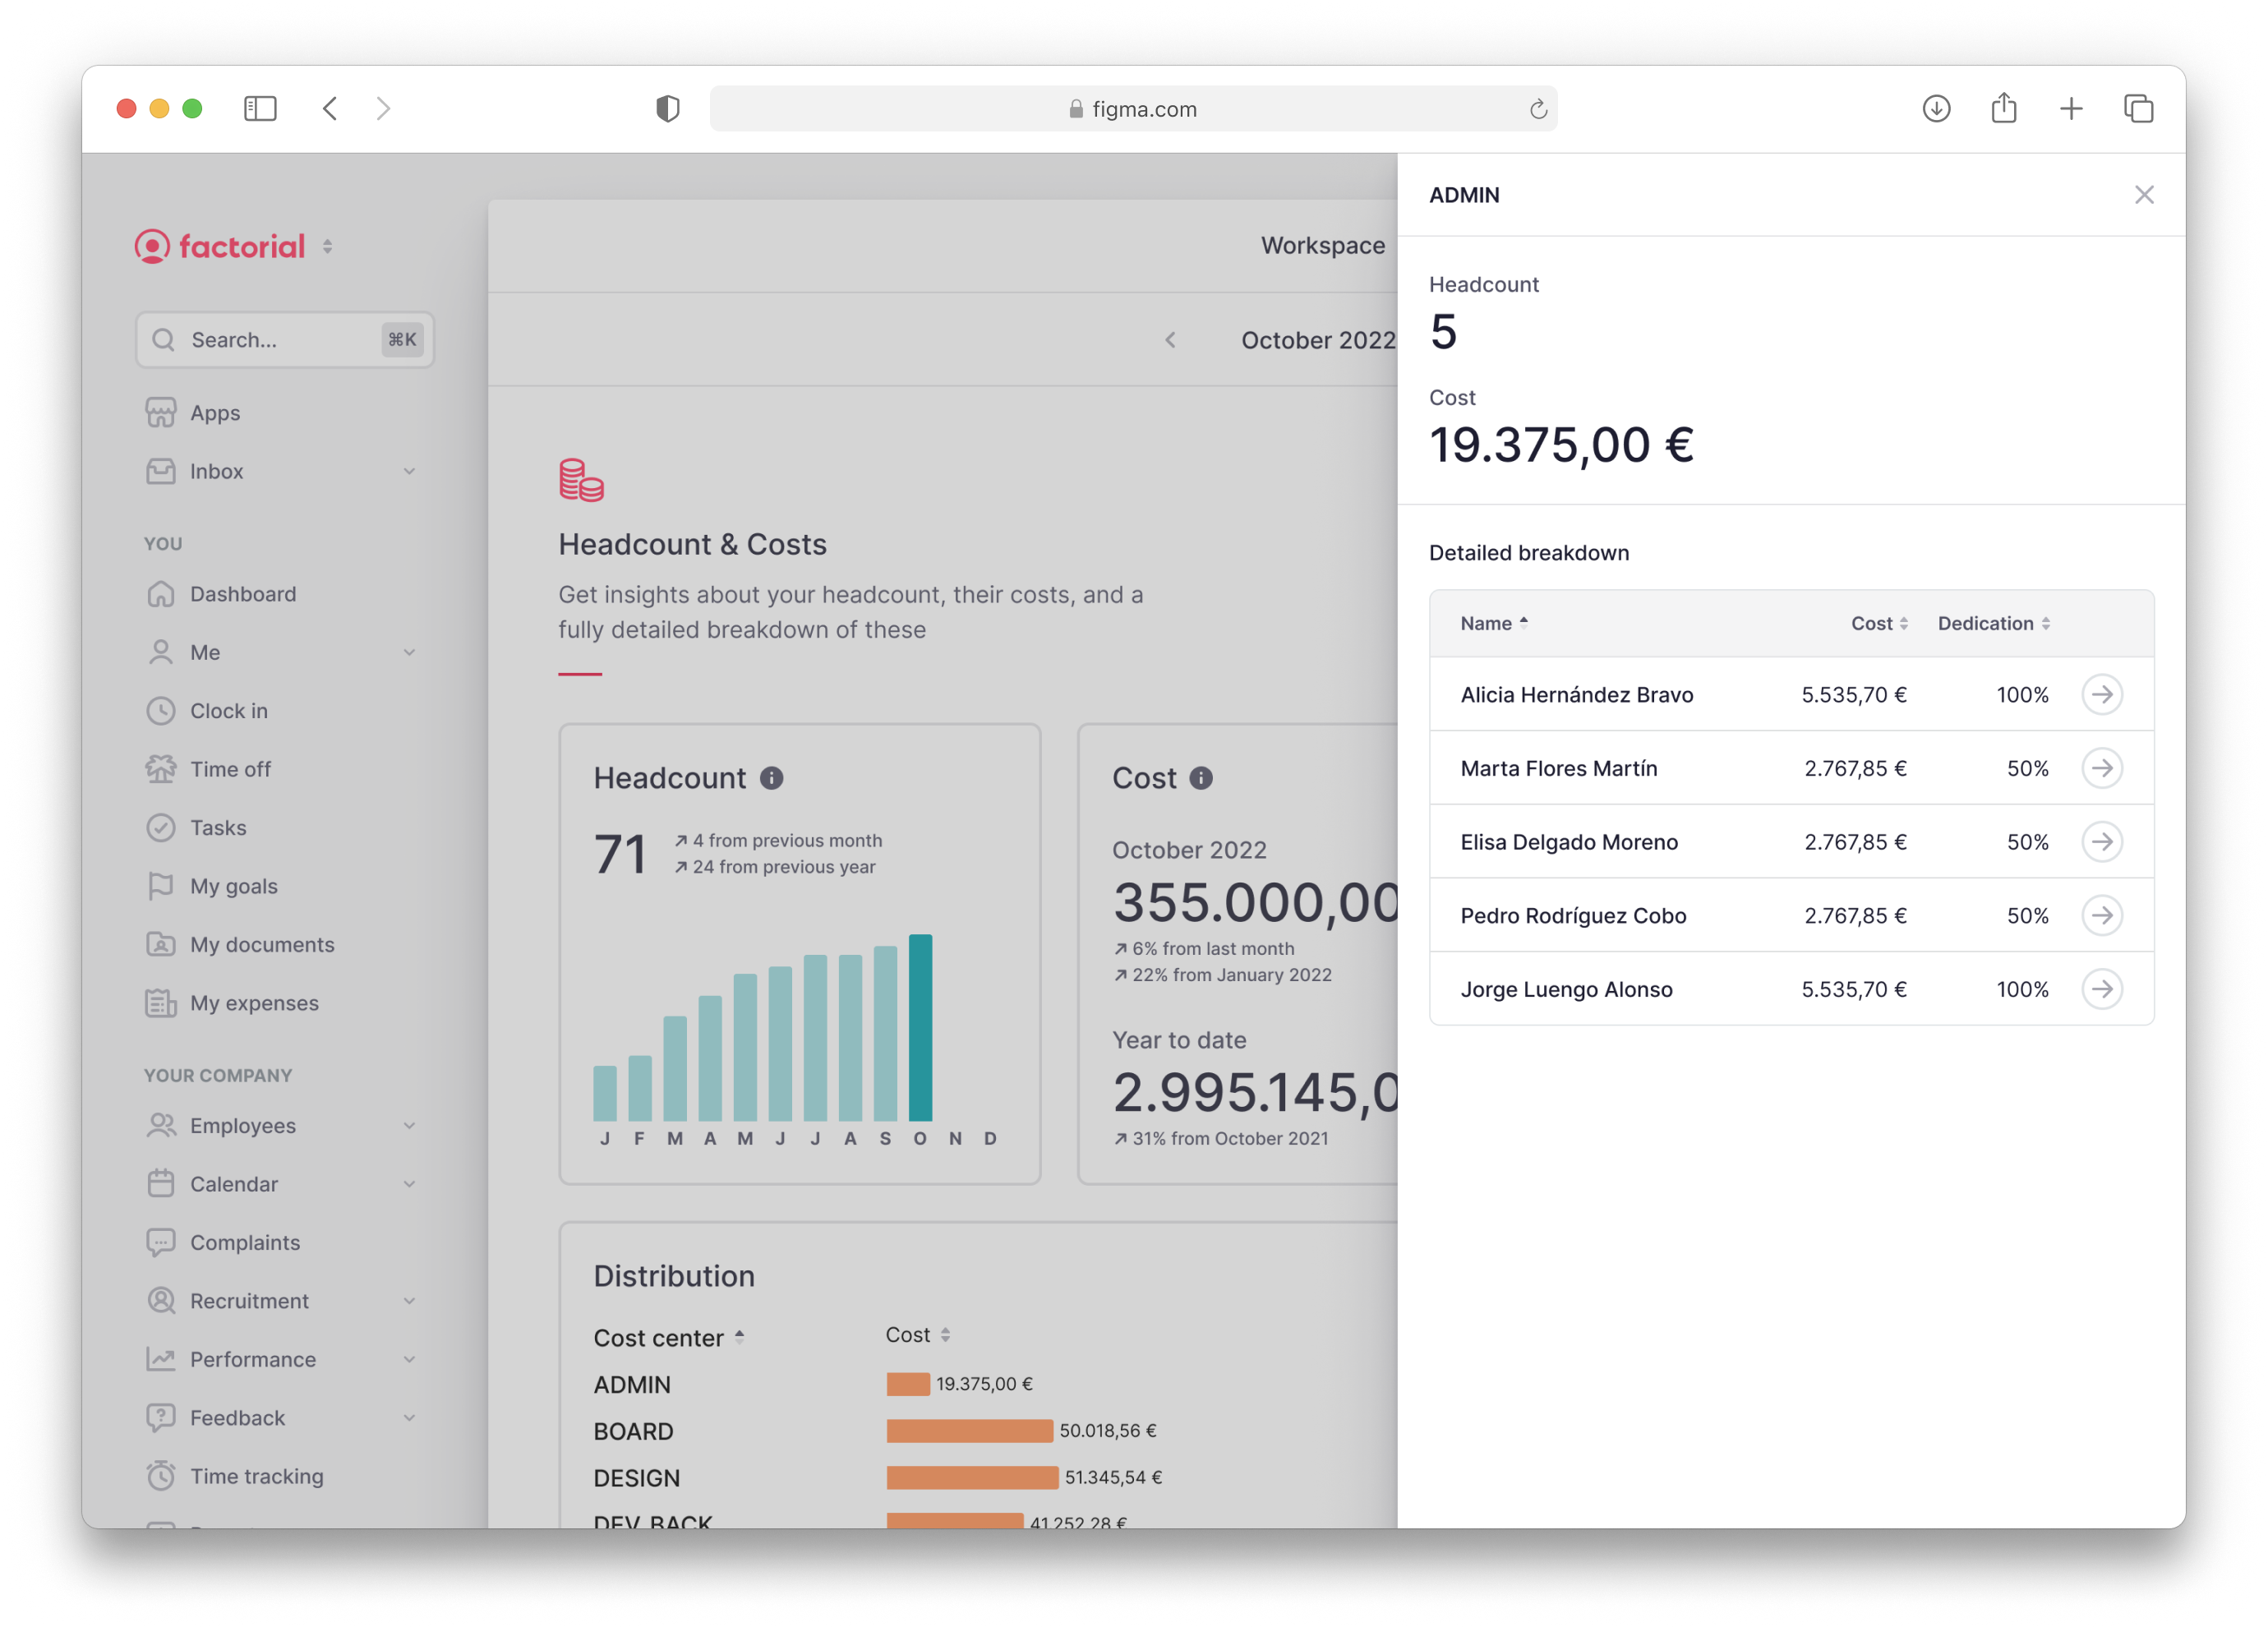Click the Headcount info icon

click(771, 778)
